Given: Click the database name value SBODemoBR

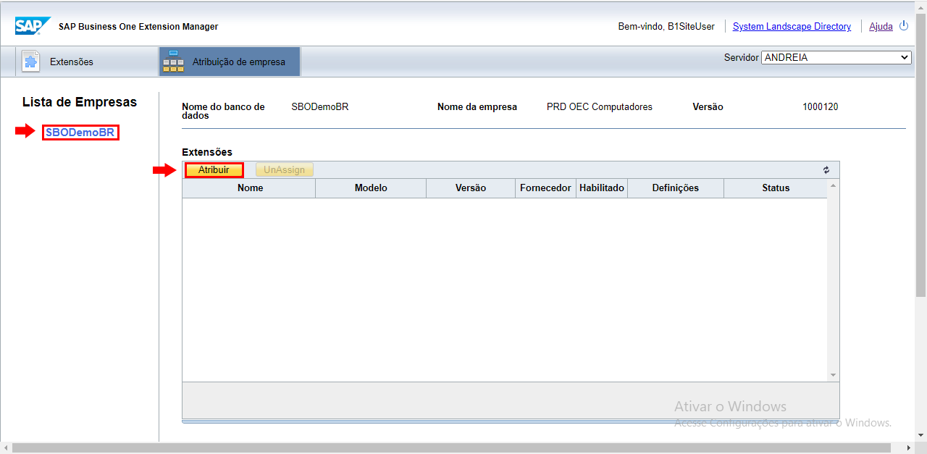Looking at the screenshot, I should [320, 106].
